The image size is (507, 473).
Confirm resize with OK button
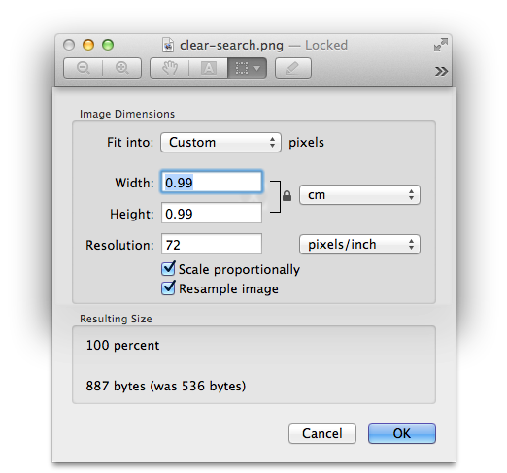pyautogui.click(x=402, y=433)
